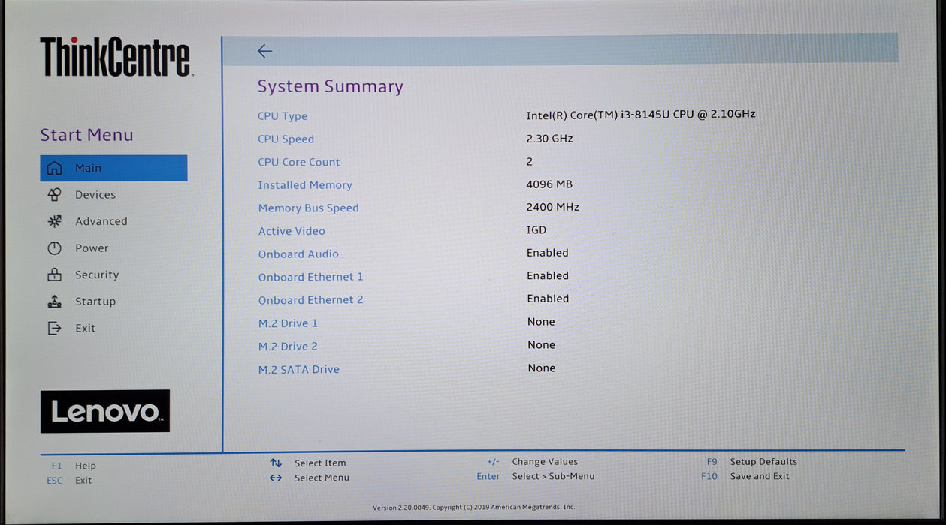Click the Onboard Ethernet 2 Enabled value

click(548, 298)
